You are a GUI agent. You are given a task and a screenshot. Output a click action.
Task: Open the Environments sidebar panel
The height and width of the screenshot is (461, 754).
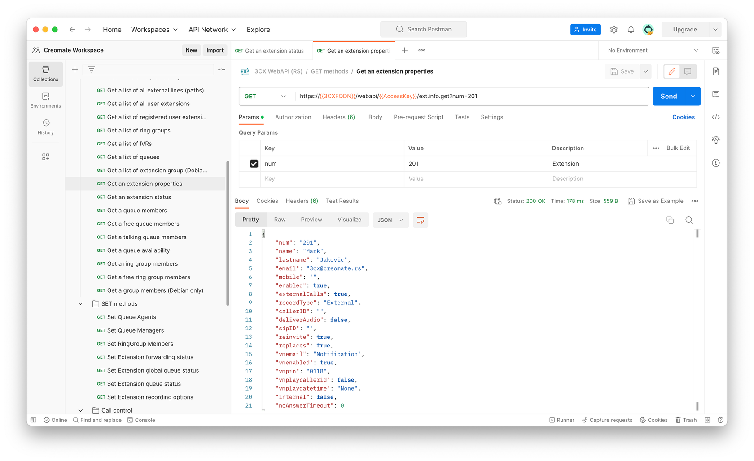[x=45, y=100]
